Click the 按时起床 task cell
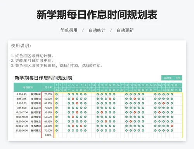Image resolution: width=194 pixels, height=149 pixels. (x=36, y=94)
